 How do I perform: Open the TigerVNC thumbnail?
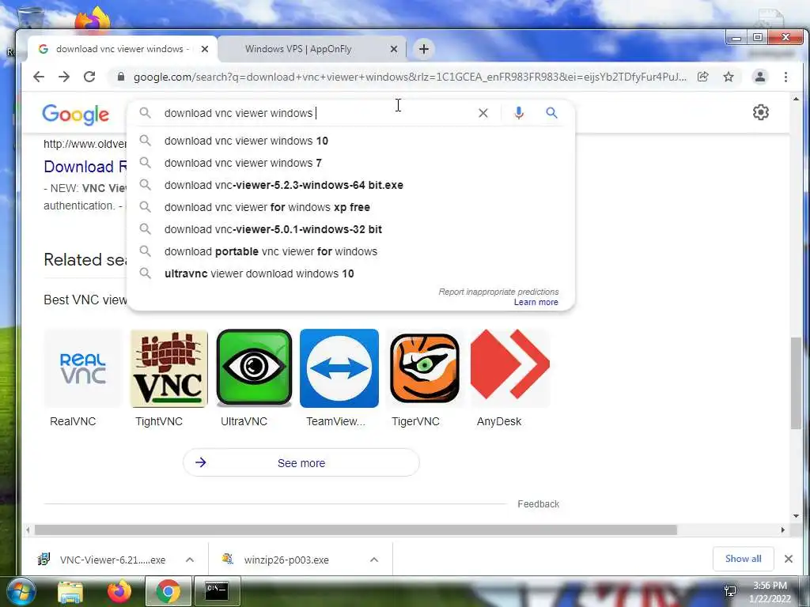pos(425,368)
